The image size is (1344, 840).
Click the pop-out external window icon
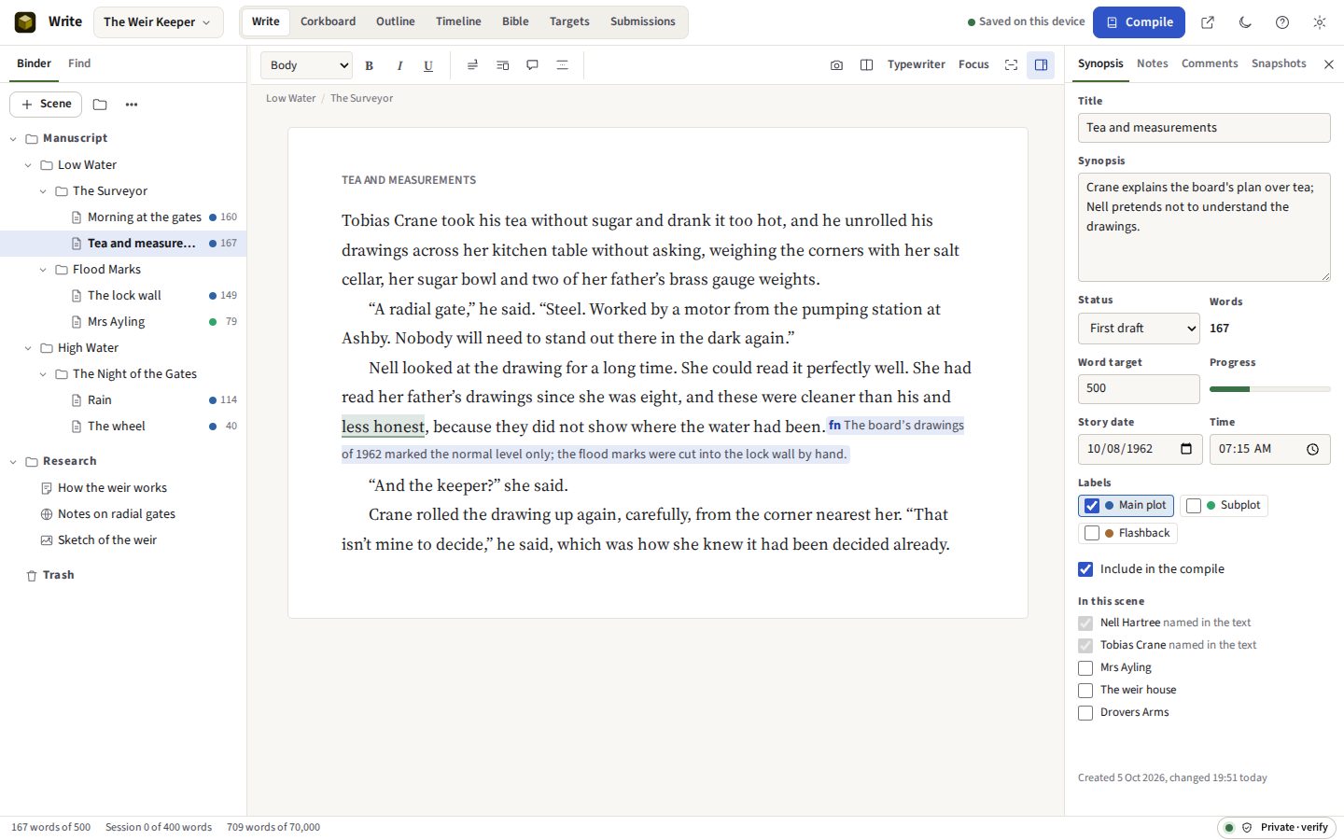click(x=1208, y=22)
